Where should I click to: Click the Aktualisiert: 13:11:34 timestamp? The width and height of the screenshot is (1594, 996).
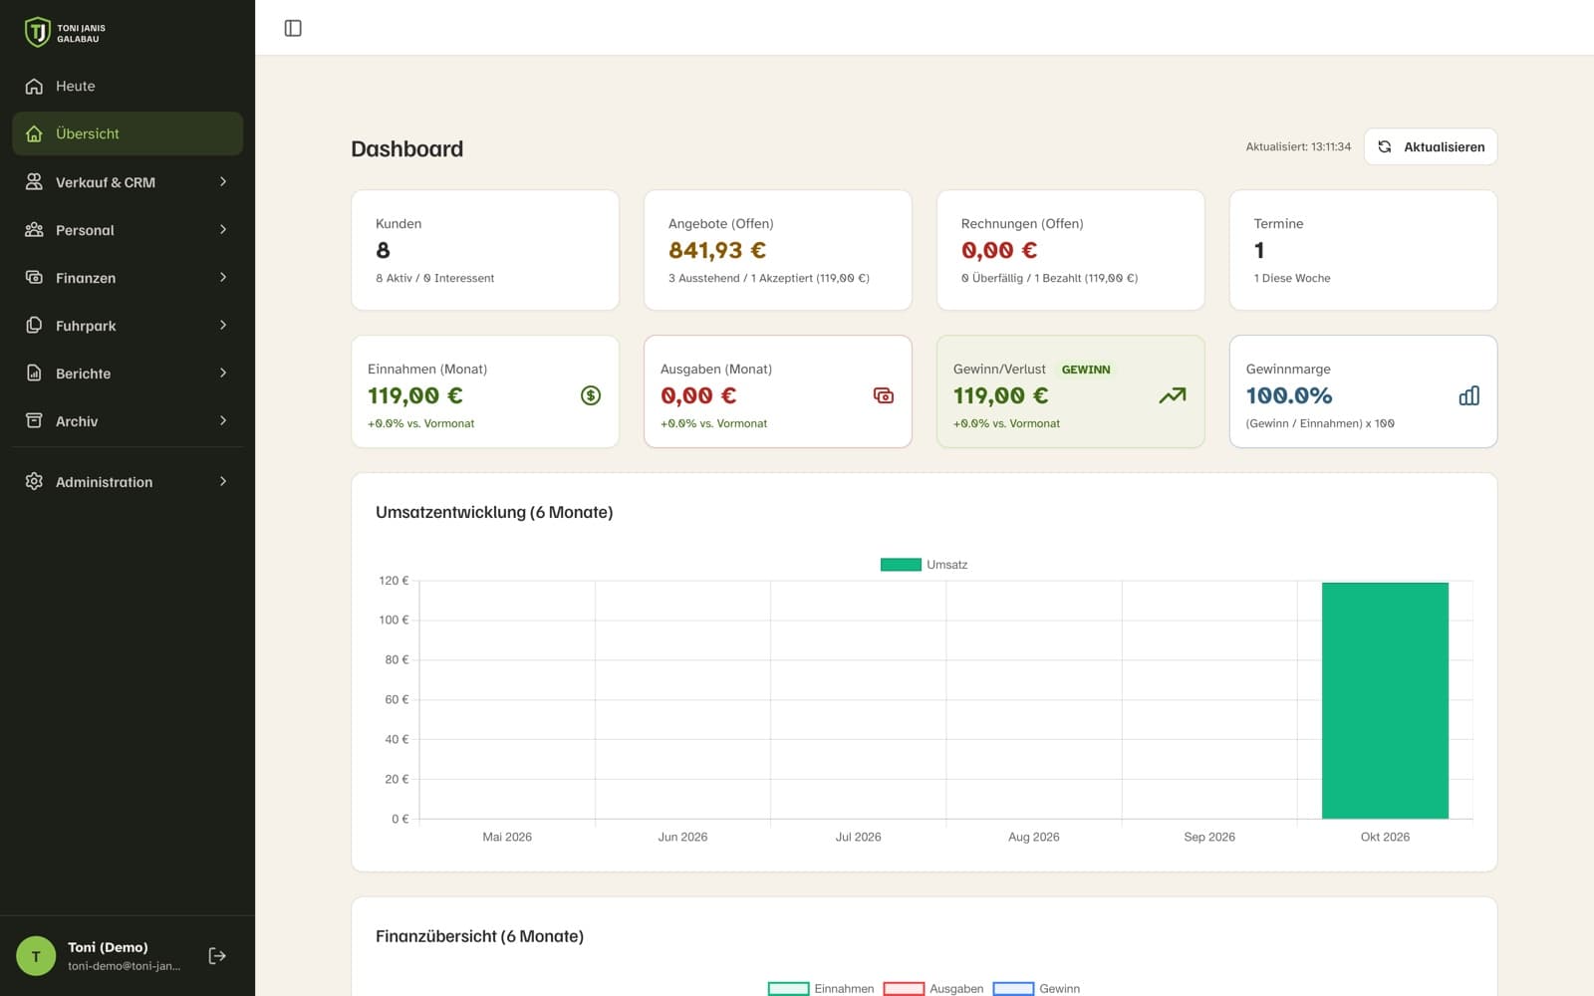pos(1298,147)
